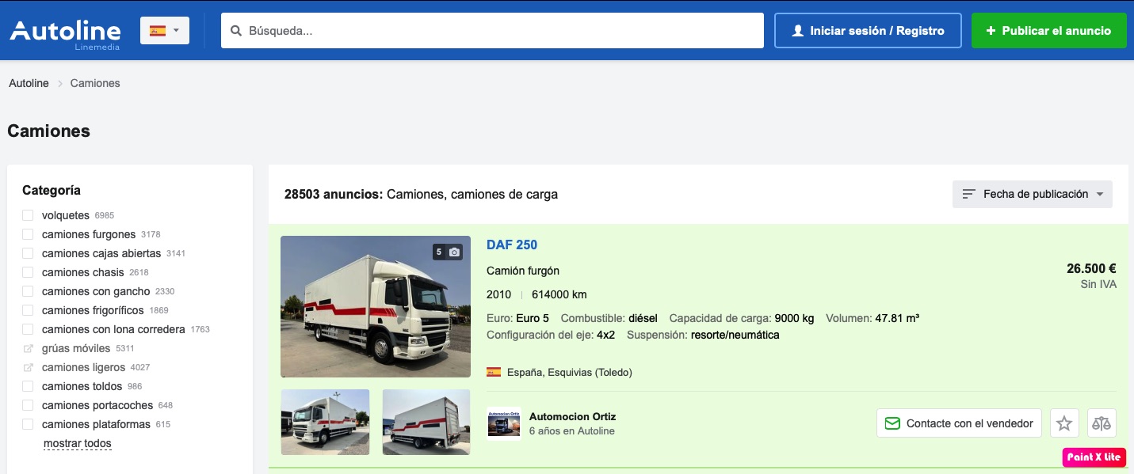Click the 47.81 m³ volume value
This screenshot has width=1134, height=474.
(897, 318)
